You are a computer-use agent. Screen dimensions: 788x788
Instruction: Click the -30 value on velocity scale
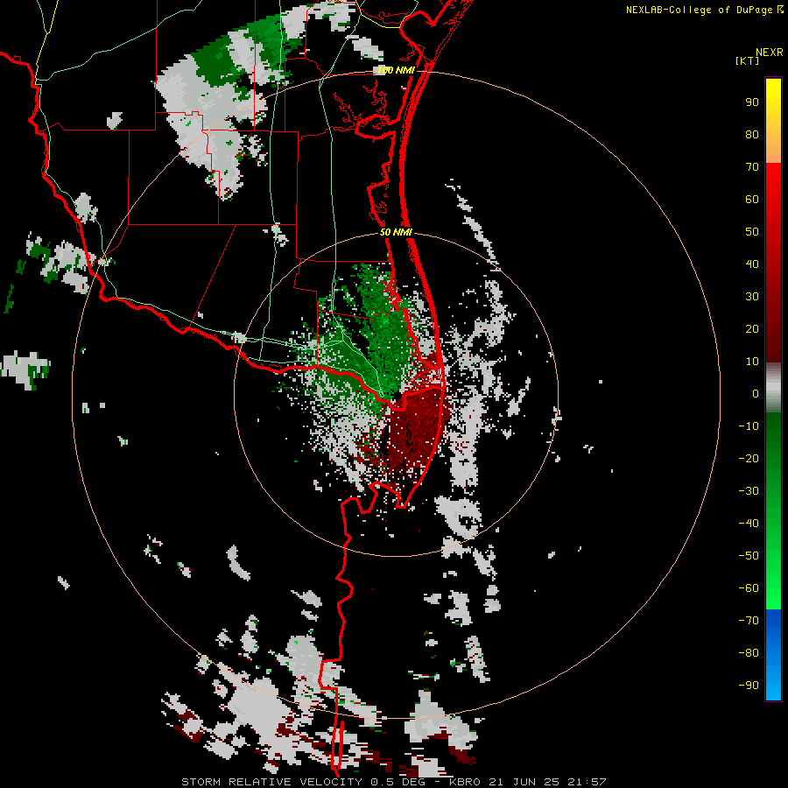[x=749, y=491]
